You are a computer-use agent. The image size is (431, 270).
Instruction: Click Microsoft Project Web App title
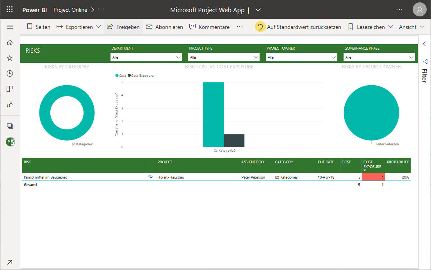point(207,10)
